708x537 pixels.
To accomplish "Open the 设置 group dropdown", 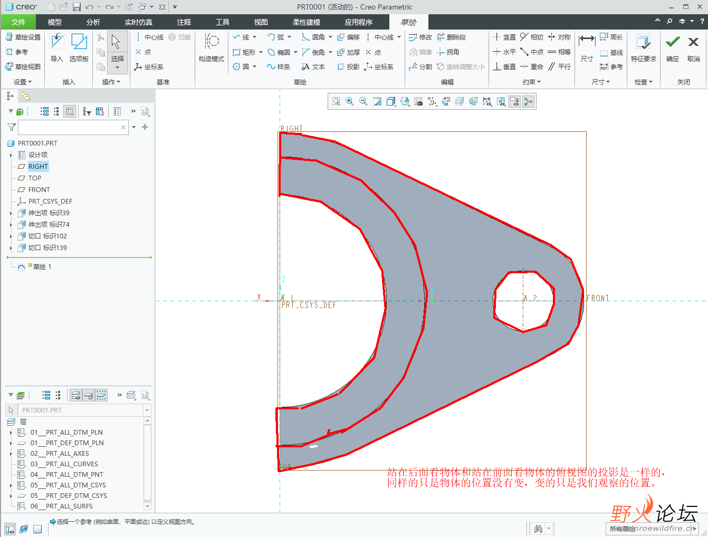I will click(x=23, y=82).
